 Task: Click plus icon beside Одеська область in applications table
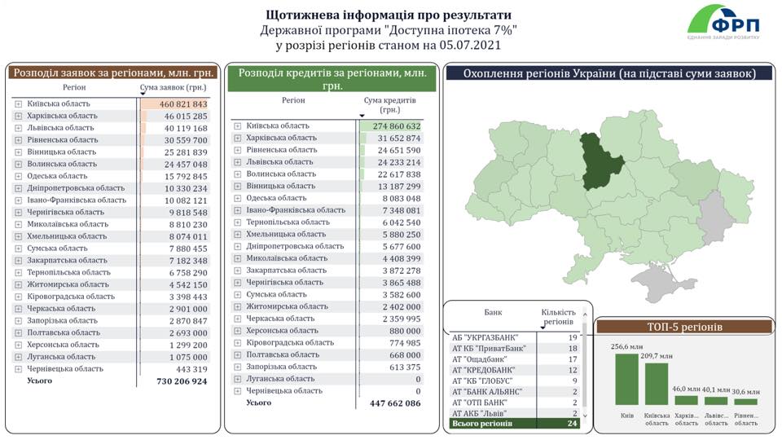17,176
